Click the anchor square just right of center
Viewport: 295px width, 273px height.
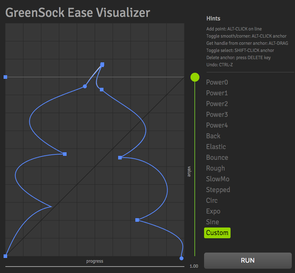pos(120,158)
